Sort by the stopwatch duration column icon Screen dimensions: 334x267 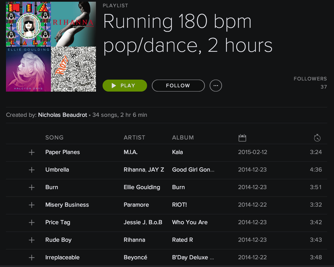[317, 138]
